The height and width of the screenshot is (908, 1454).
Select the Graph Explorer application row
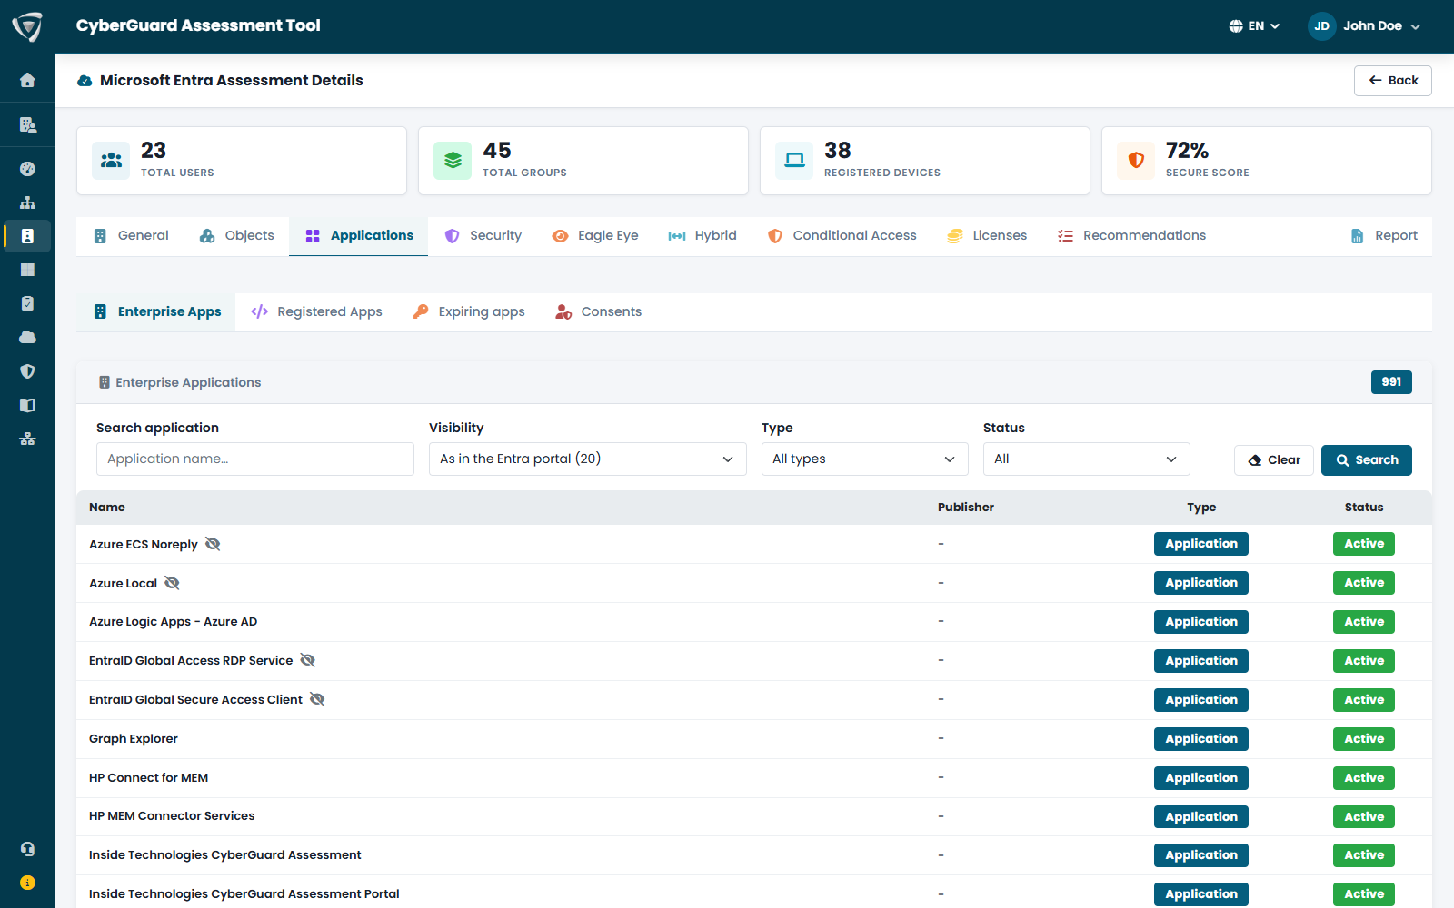pos(754,739)
